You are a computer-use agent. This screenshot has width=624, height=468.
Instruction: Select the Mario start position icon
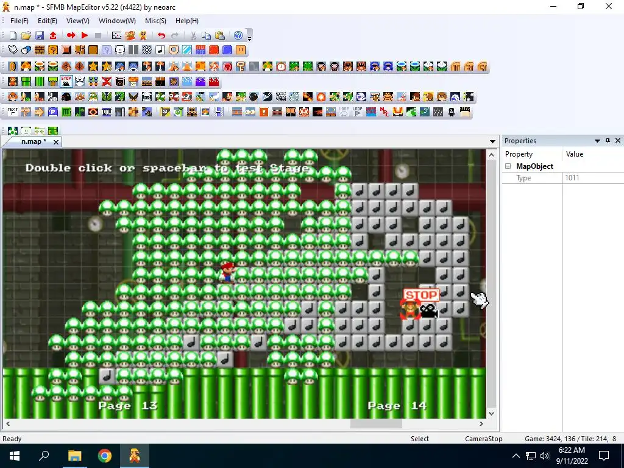pos(13,82)
